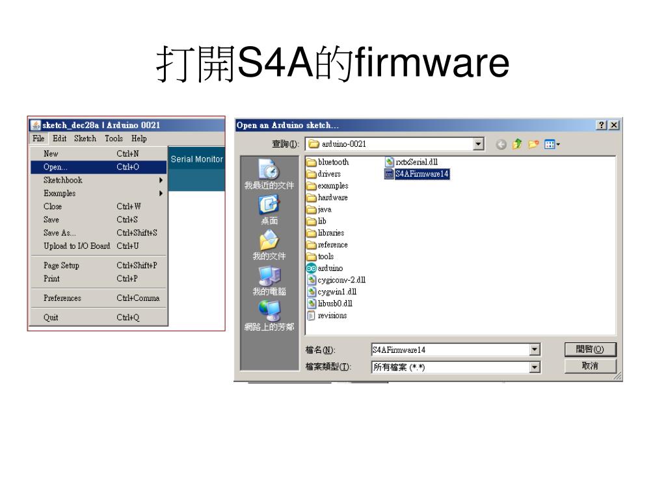Select the hardware folder

tap(327, 198)
